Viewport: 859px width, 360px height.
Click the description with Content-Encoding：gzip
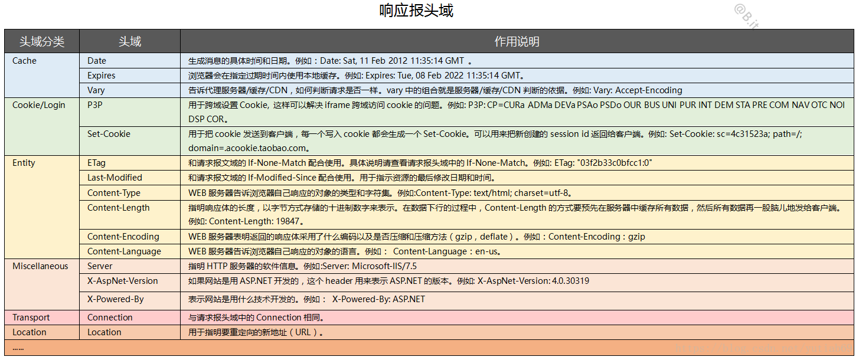517,237
